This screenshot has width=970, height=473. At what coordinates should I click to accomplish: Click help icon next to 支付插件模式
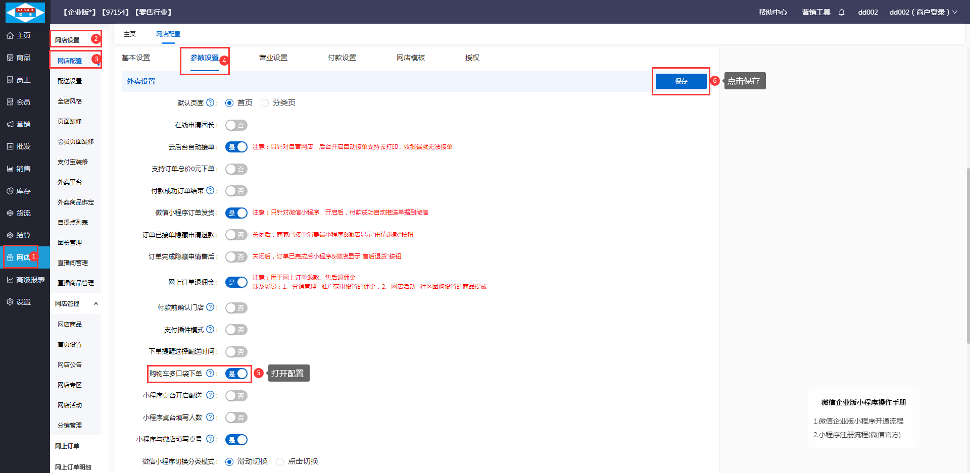[x=210, y=330]
